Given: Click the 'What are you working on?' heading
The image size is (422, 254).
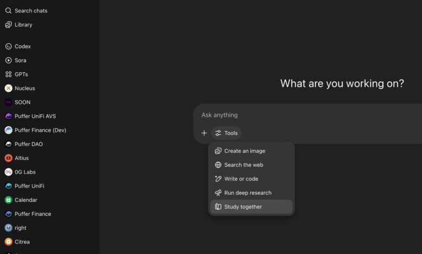Looking at the screenshot, I should [342, 84].
